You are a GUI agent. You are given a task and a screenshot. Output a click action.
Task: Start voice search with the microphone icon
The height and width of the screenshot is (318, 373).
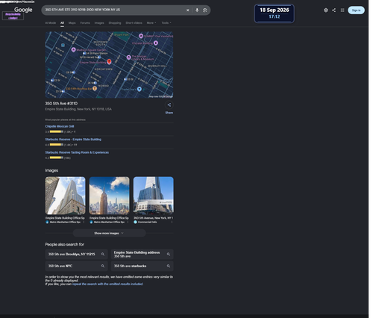[x=197, y=10]
